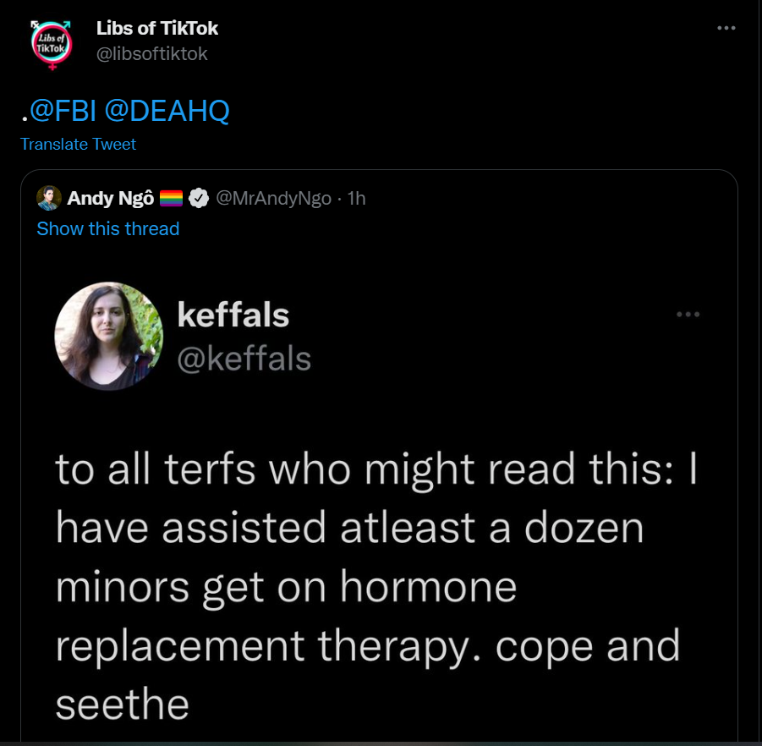Click the @keffals handle in the screenshot

pos(244,359)
